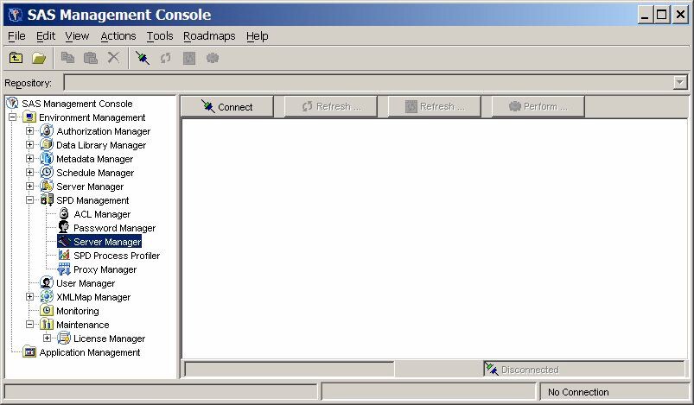Click the first Refresh button with arrows
Image resolution: width=694 pixels, height=405 pixels.
[x=331, y=106]
